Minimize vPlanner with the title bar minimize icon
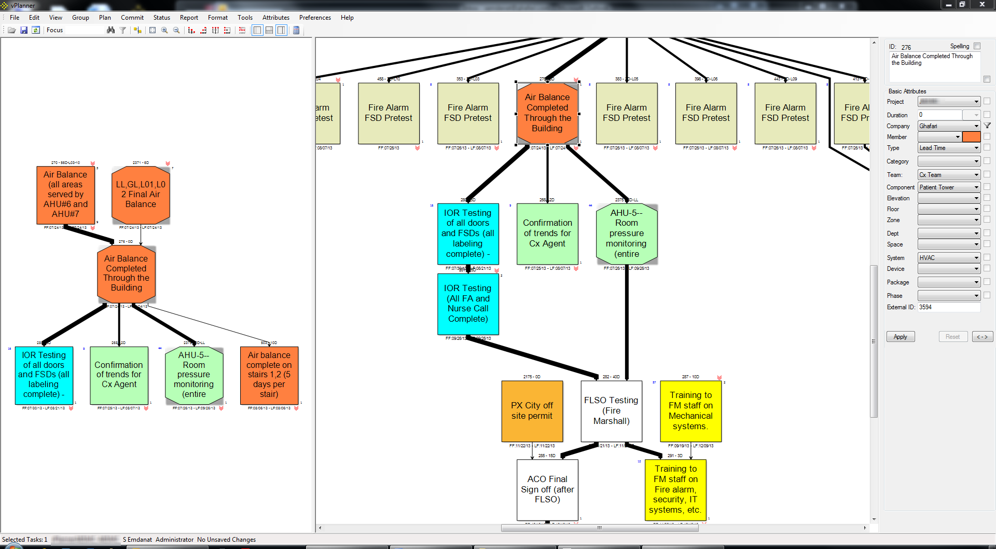The image size is (996, 549). pos(948,4)
